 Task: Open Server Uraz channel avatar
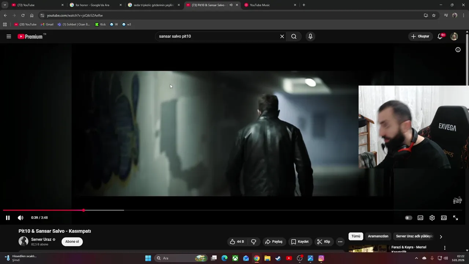pos(23,241)
